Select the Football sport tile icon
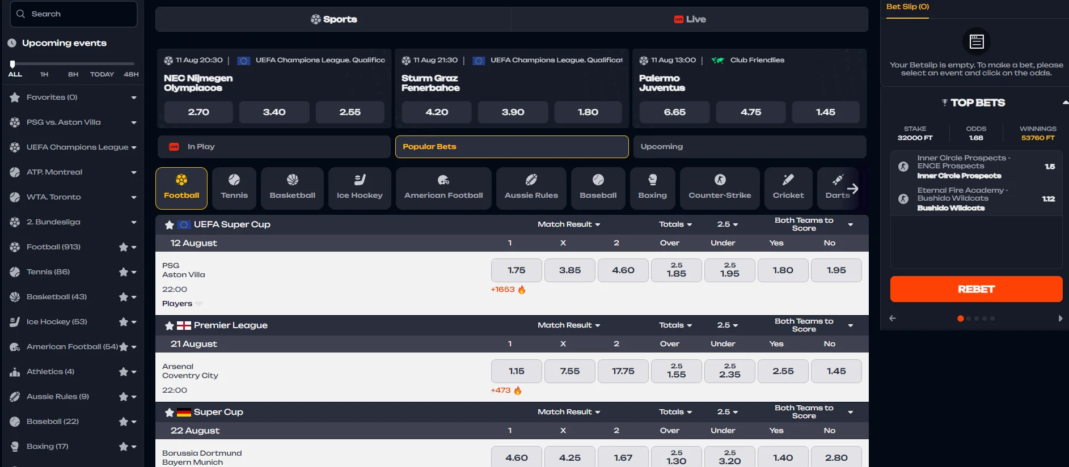 click(181, 180)
